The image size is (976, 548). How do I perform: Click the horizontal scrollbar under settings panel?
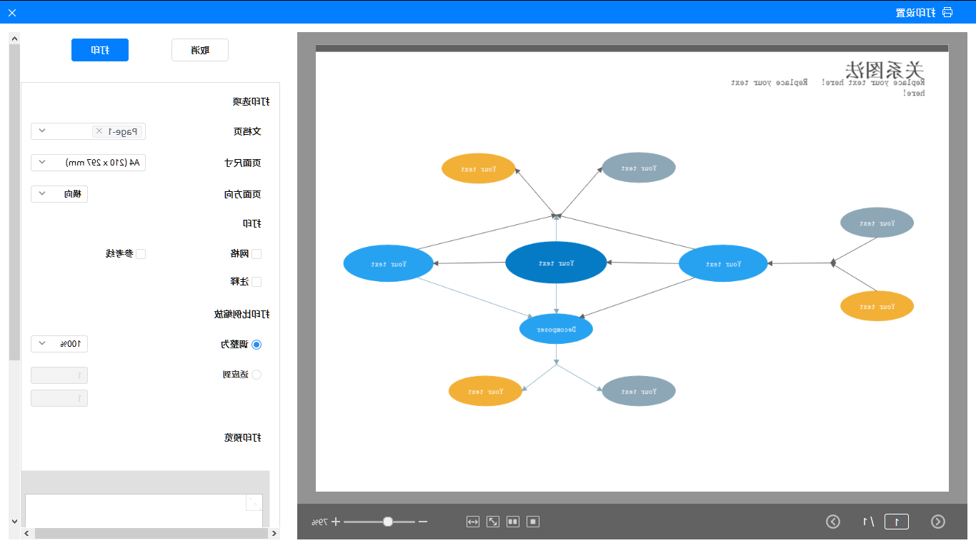tap(150, 534)
